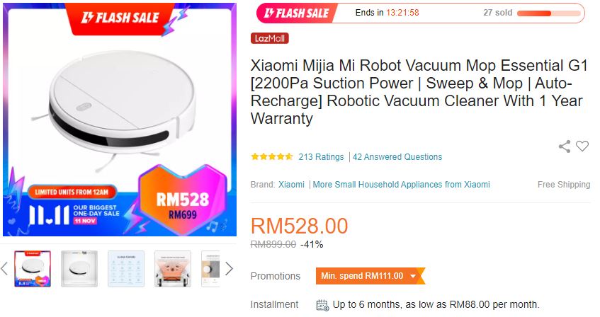Select the fourth vacuum underside thumbnail
Viewport: 600px width, 317px height.
[x=173, y=268]
